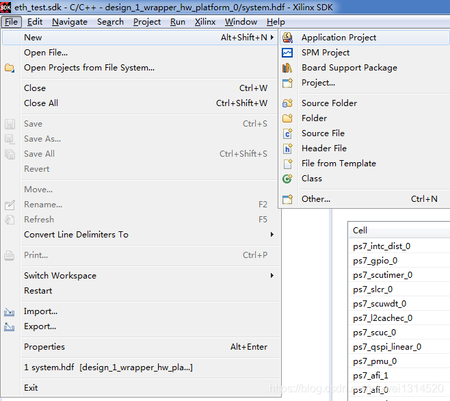The height and width of the screenshot is (401, 450).
Task: Select the ps7_afi_0 cell
Action: click(399, 390)
